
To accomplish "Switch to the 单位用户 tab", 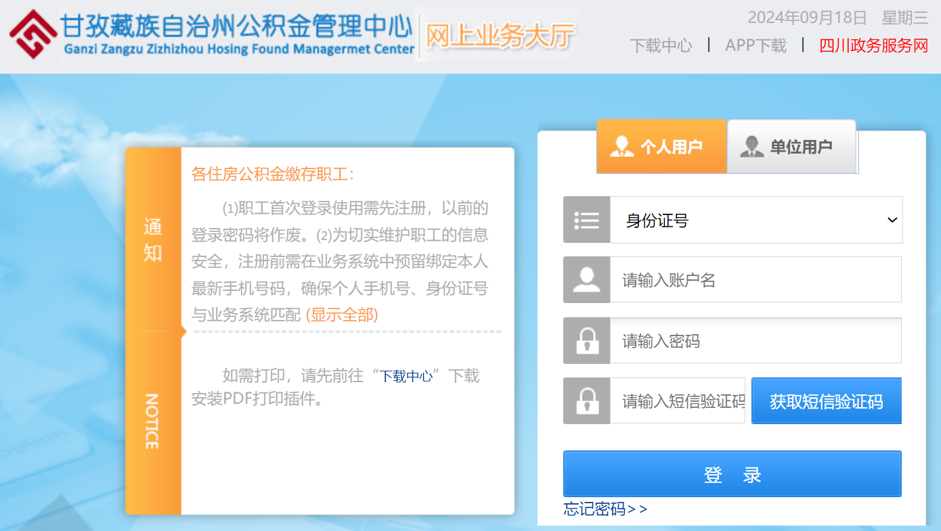I will pos(792,146).
